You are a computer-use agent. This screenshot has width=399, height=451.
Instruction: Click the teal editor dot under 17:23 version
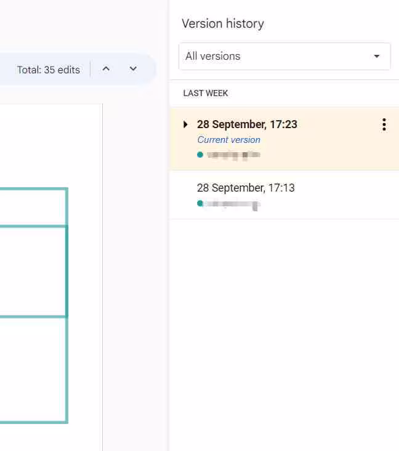pyautogui.click(x=200, y=155)
